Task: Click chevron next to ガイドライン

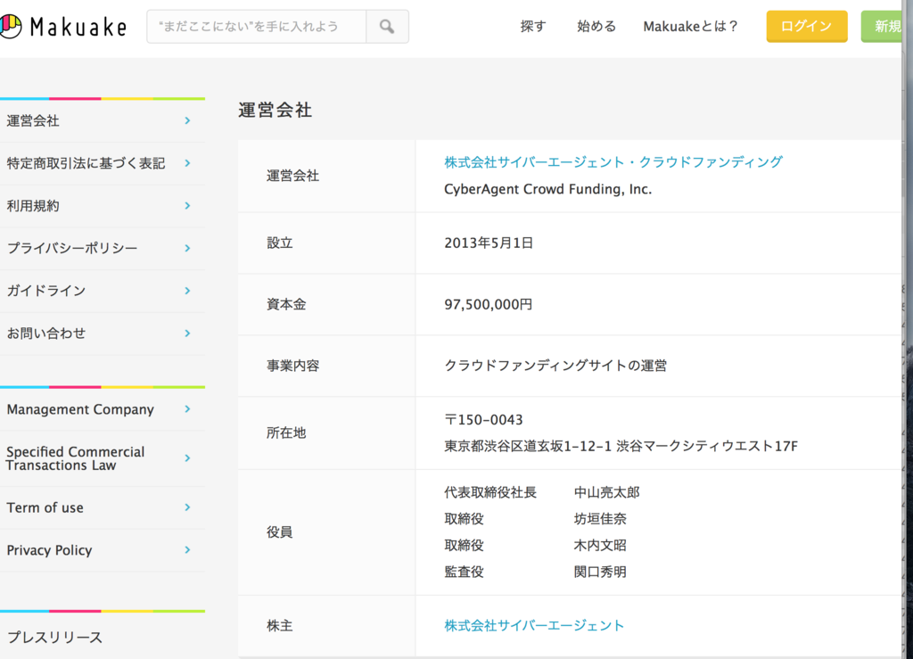Action: [x=187, y=291]
